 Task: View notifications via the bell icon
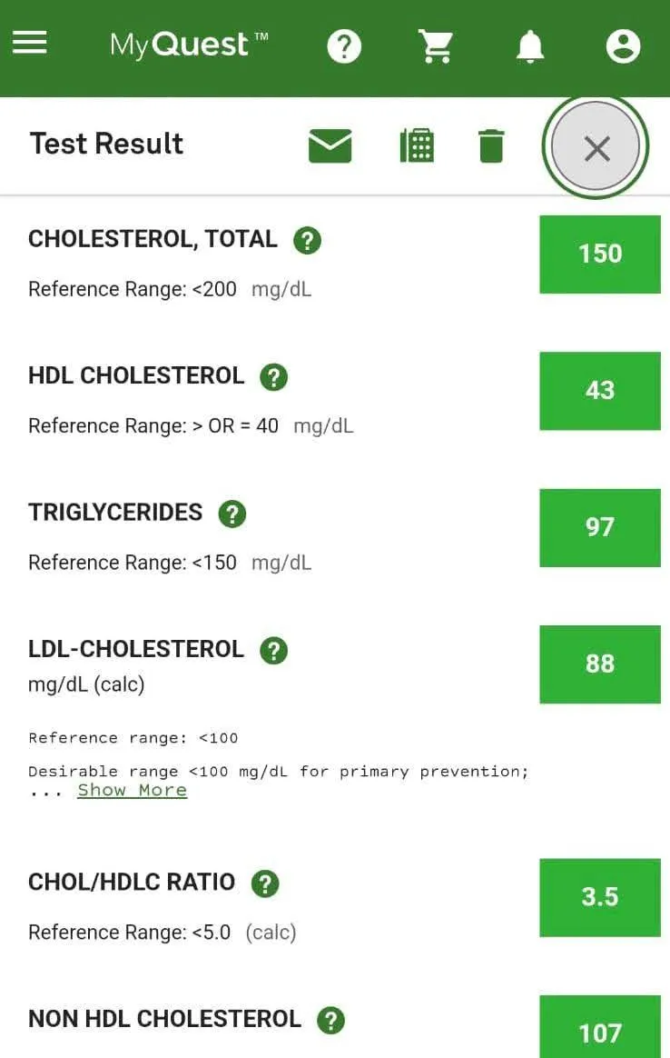click(530, 46)
